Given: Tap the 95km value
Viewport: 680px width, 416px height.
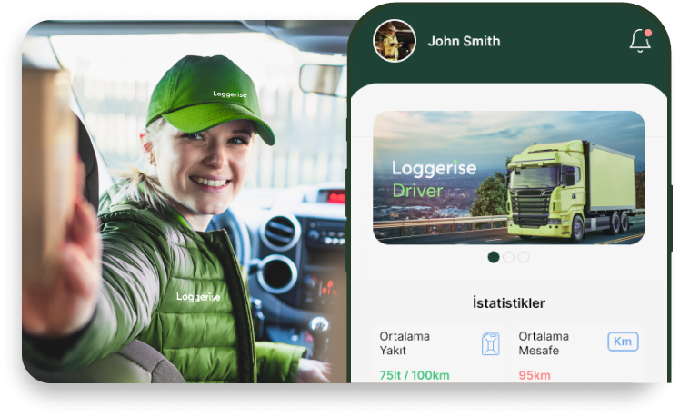Looking at the screenshot, I should 535,375.
